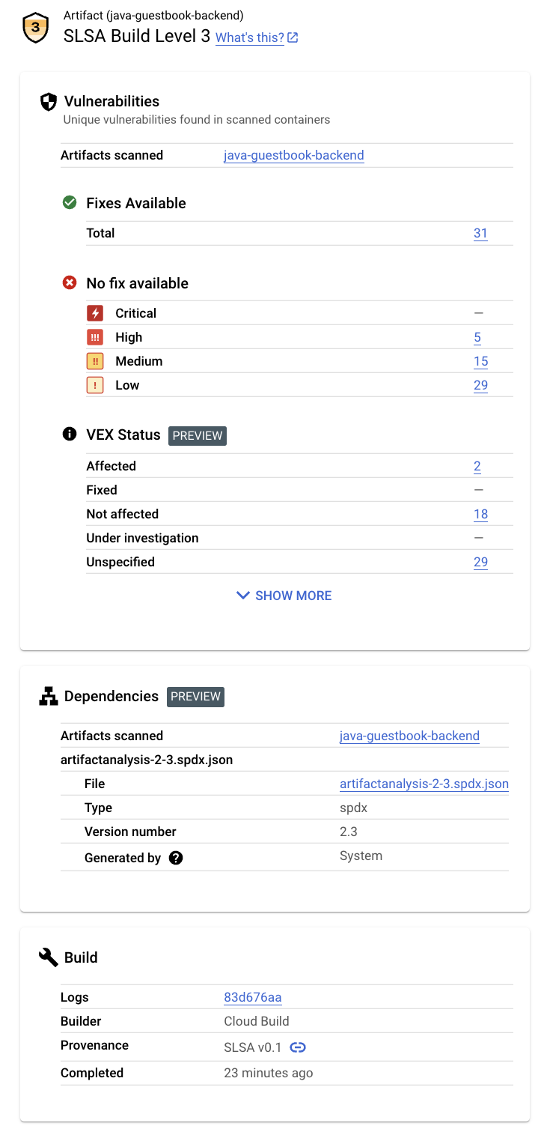Click the Low severity icon
544x1129 pixels.
pyautogui.click(x=95, y=385)
